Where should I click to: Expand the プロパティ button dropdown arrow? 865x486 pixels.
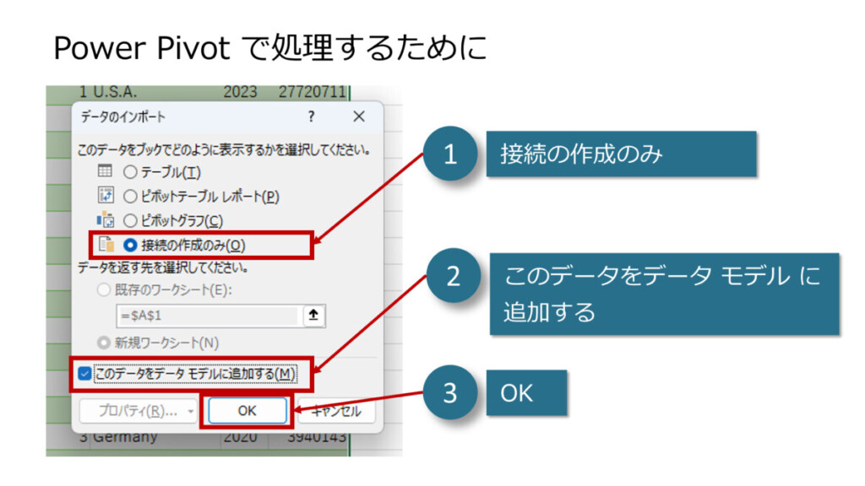click(x=191, y=412)
